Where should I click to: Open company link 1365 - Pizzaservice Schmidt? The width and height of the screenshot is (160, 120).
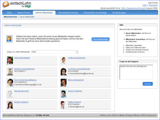click(x=133, y=8)
